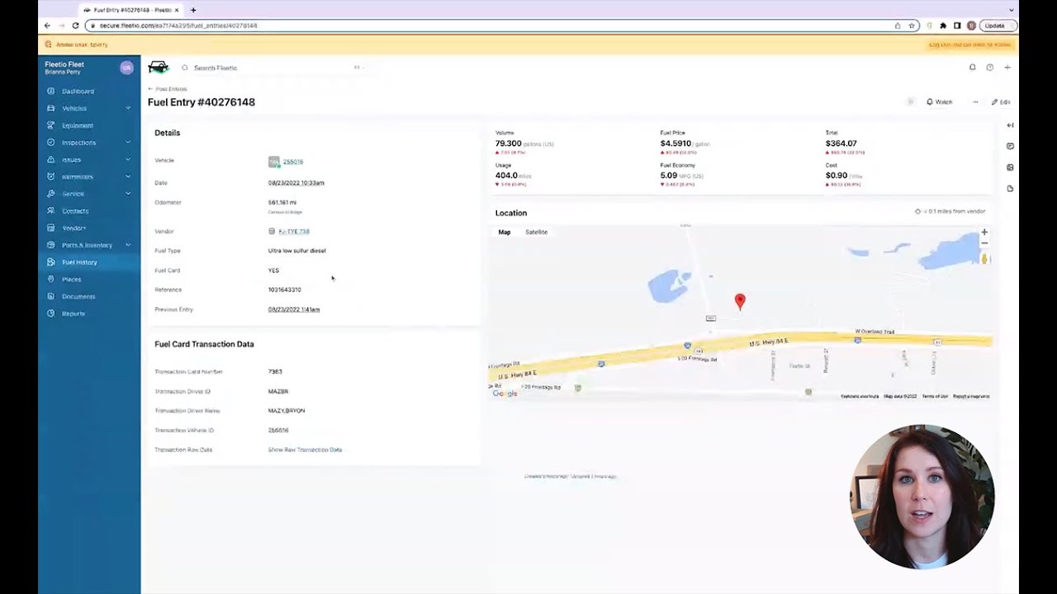
Task: Open the documents panel icon
Action: tap(1010, 189)
